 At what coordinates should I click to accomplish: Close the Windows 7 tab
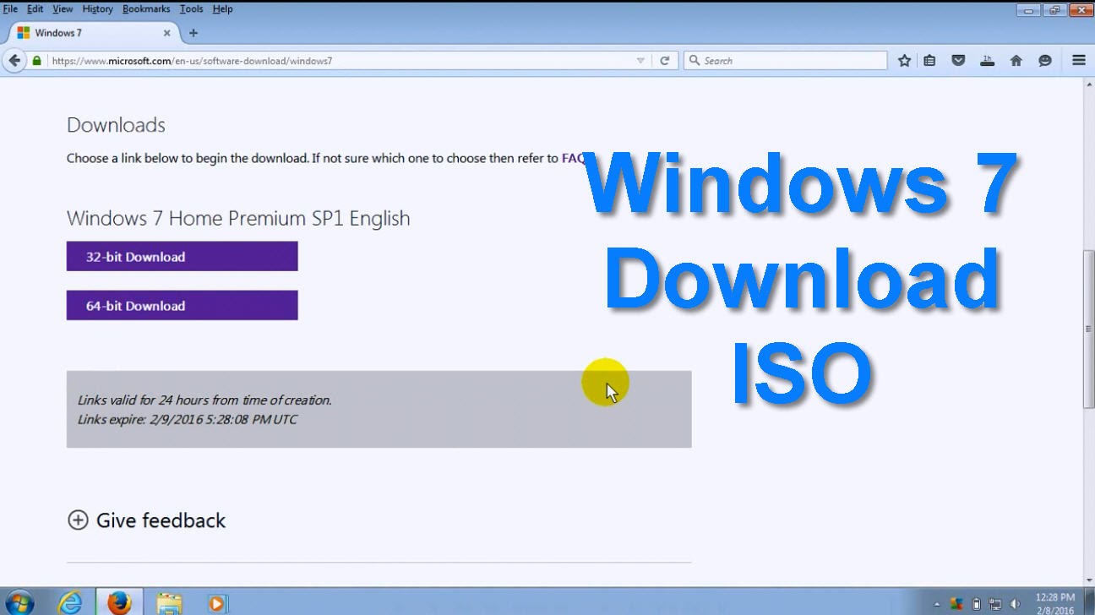click(166, 33)
